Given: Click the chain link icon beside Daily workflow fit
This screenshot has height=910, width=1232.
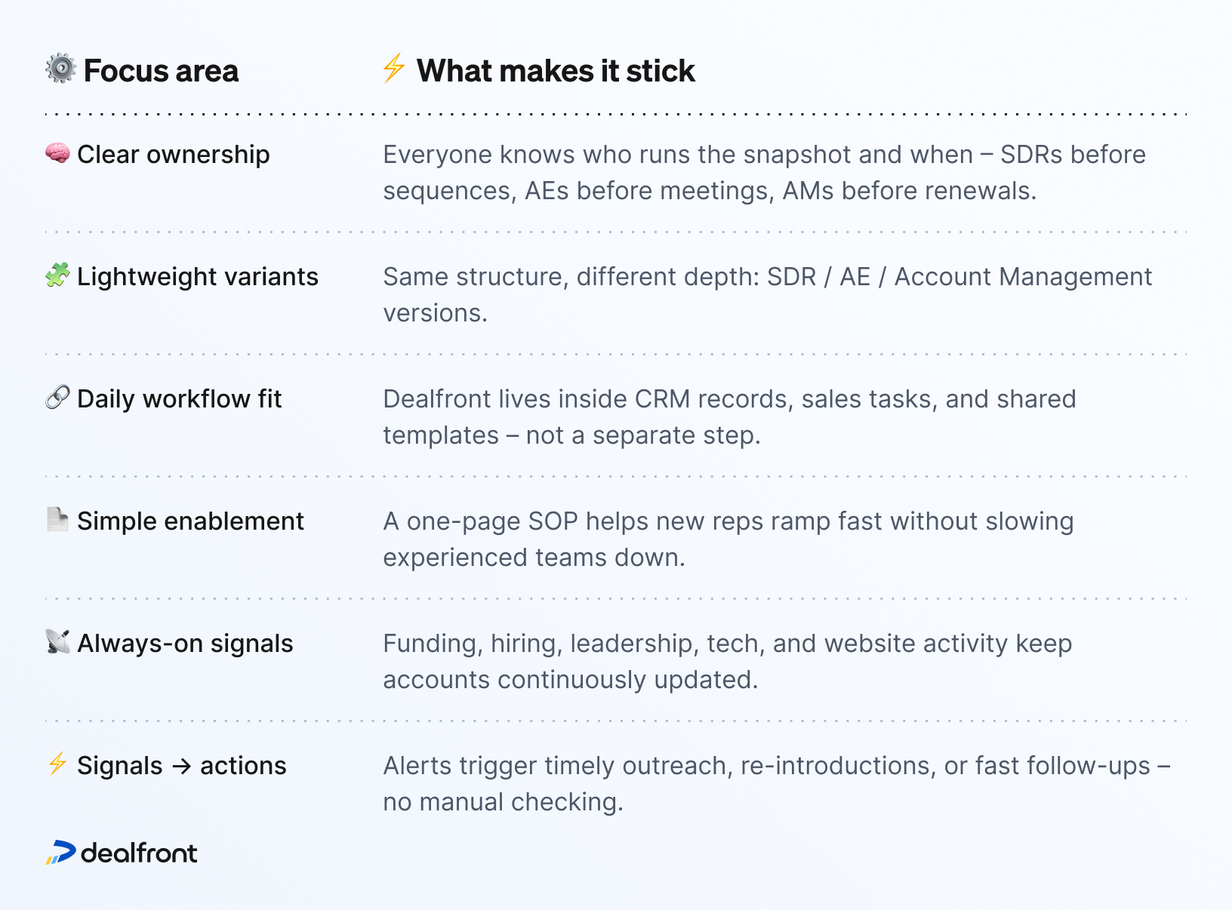Looking at the screenshot, I should (57, 398).
